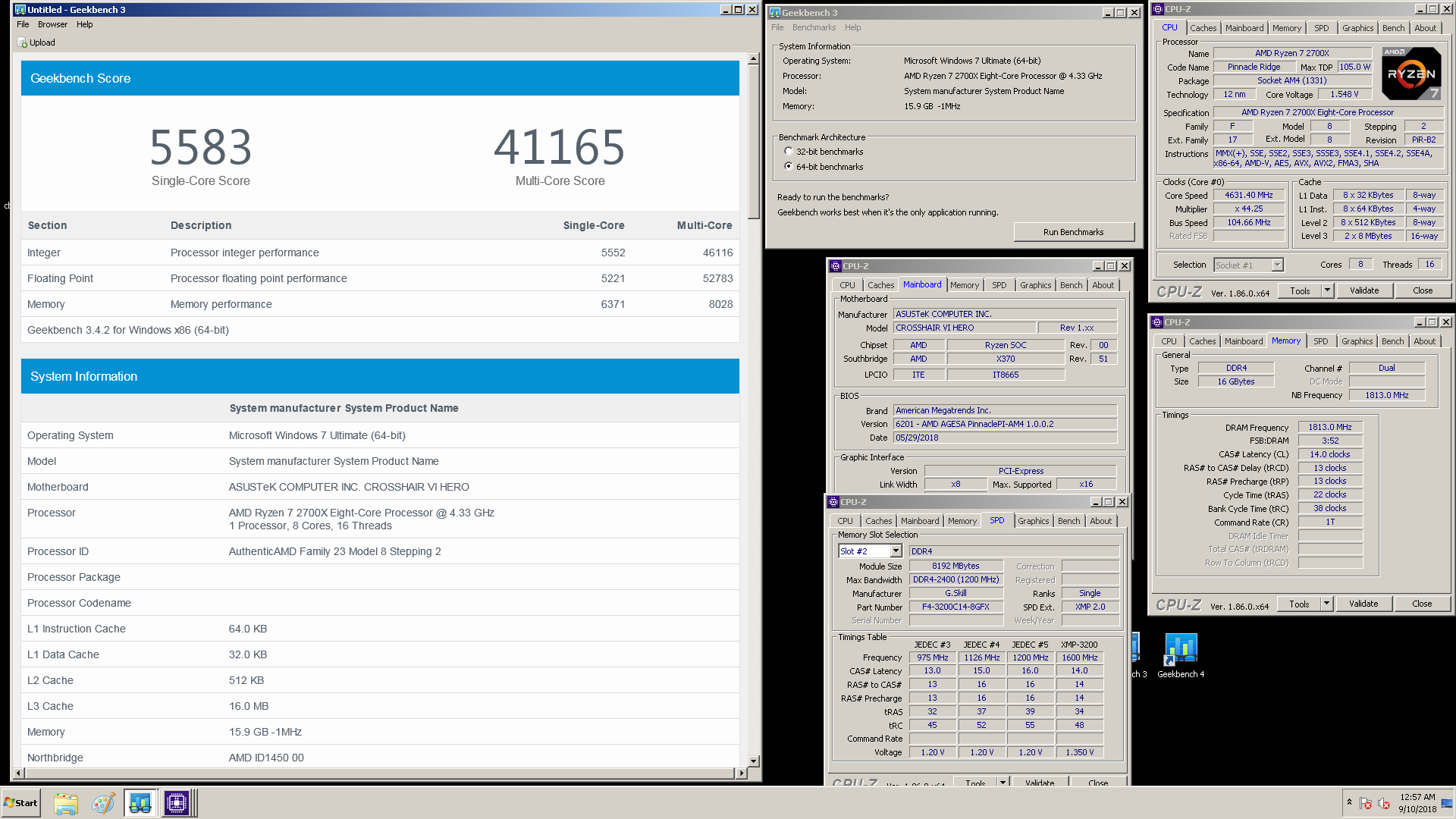Image resolution: width=1456 pixels, height=819 pixels.
Task: Click the Core Voltage 1.548 V value
Action: [1345, 94]
